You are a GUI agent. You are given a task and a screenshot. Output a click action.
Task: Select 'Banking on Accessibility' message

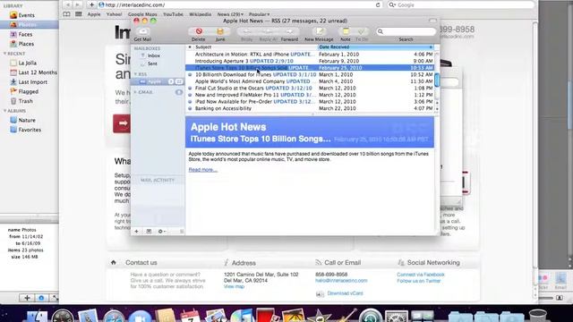tap(310, 108)
